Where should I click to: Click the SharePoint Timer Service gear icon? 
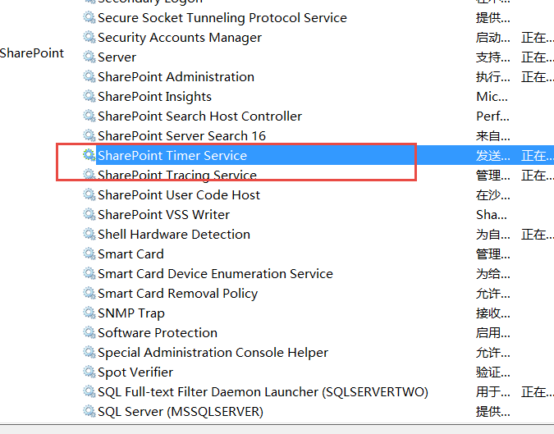click(89, 155)
